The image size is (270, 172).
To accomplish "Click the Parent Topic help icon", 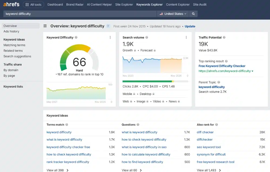I will click(219, 82).
